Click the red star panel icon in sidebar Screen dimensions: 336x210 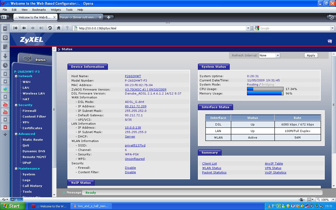tap(5, 127)
